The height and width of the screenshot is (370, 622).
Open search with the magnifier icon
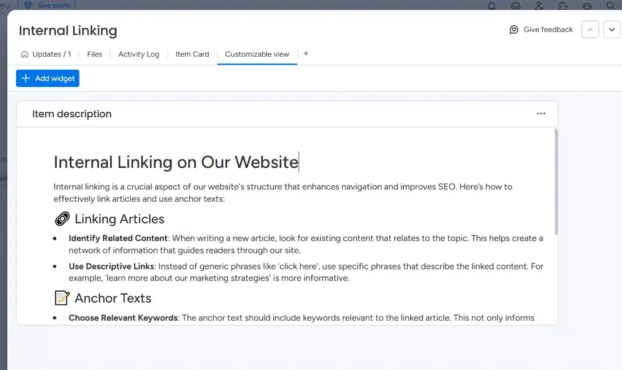point(611,5)
